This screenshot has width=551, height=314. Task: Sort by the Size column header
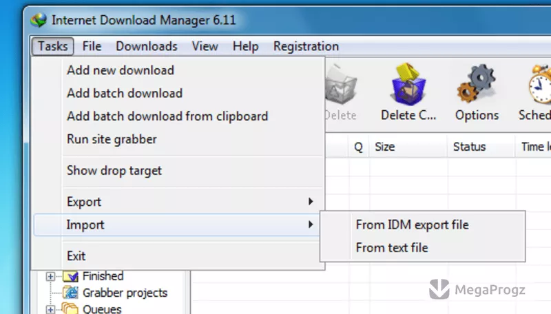tap(408, 147)
